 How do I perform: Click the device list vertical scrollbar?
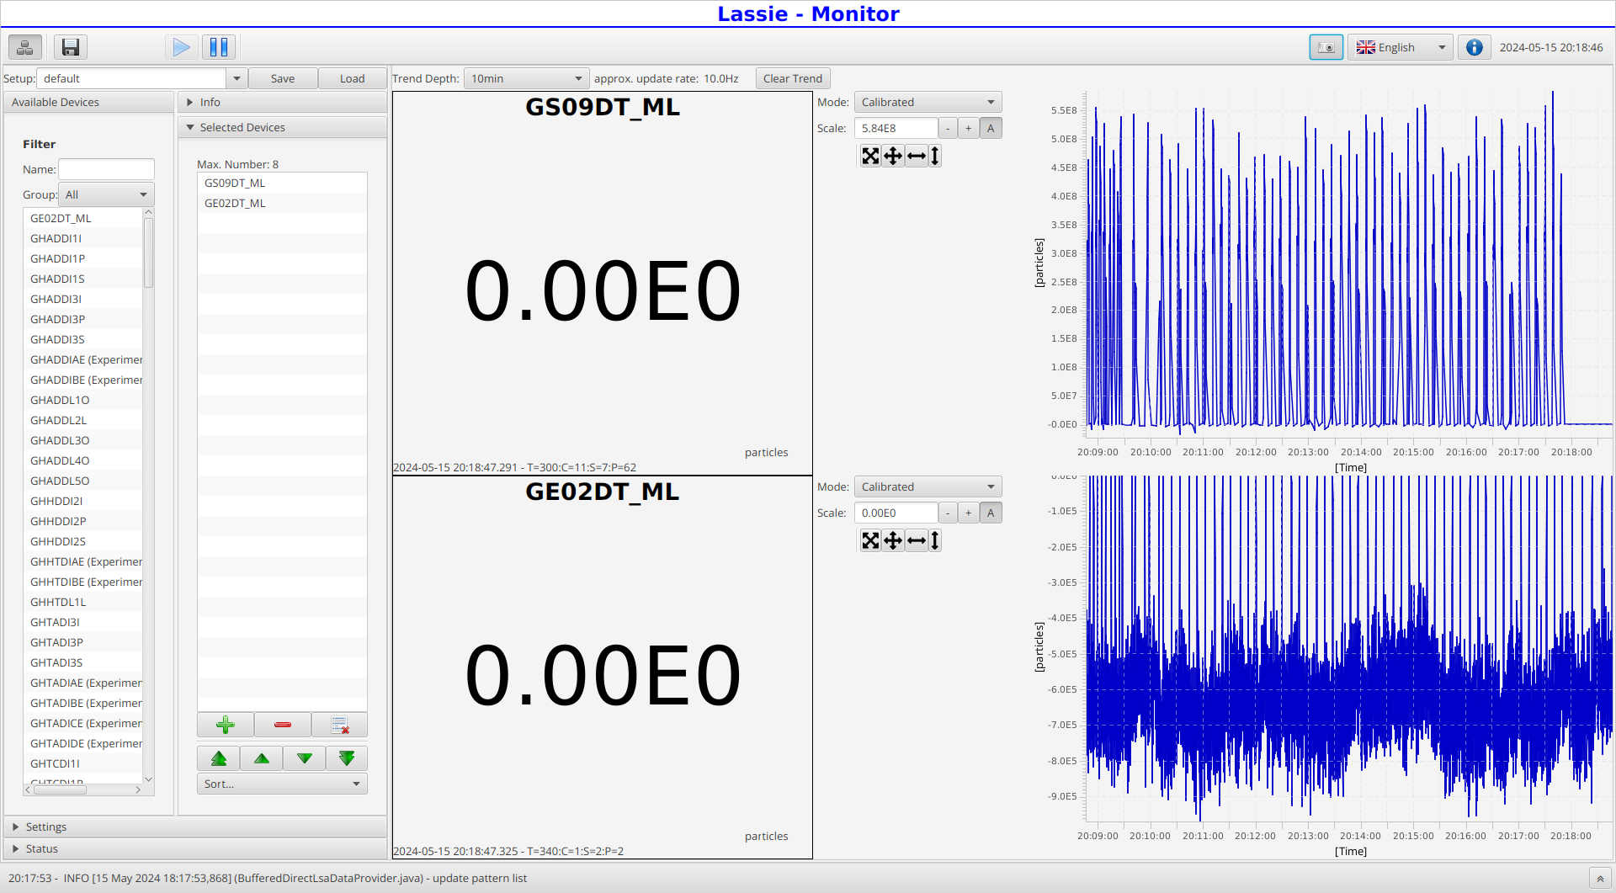click(x=148, y=252)
